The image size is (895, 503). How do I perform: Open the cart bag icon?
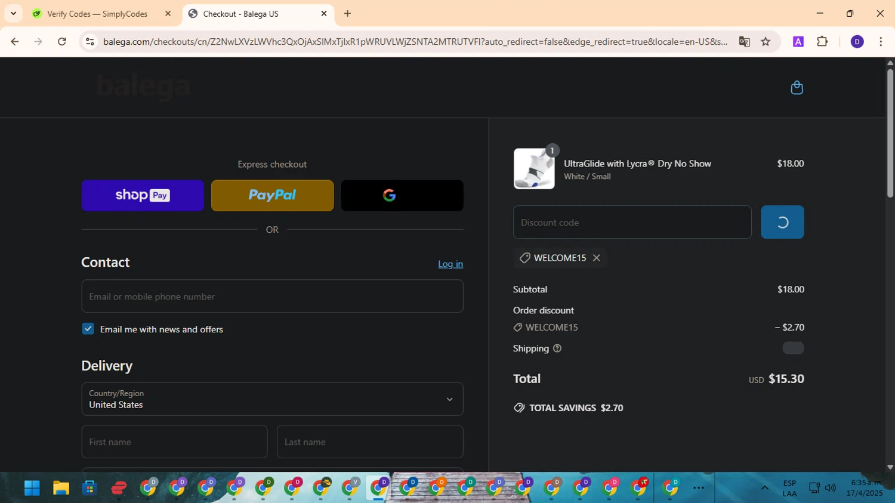pos(797,88)
